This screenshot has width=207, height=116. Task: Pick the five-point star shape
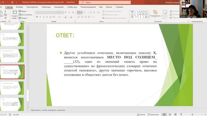pos(146,17)
